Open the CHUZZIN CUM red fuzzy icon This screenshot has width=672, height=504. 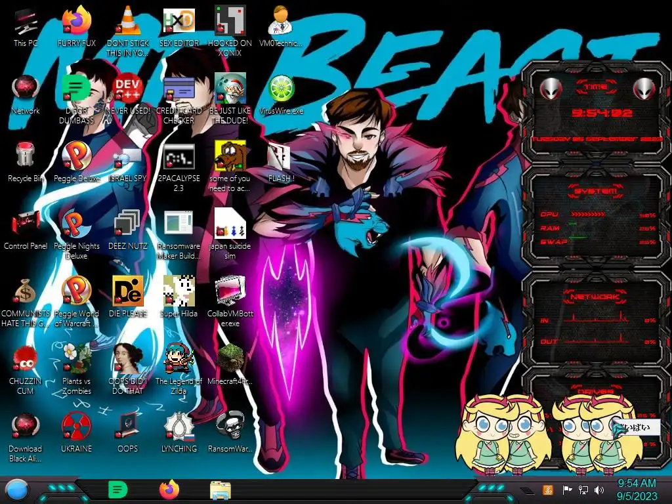pyautogui.click(x=26, y=359)
